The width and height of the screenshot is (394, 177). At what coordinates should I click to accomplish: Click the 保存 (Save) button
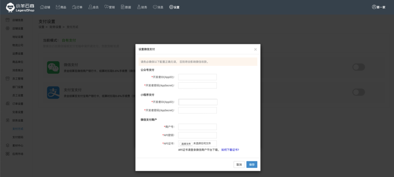click(252, 164)
